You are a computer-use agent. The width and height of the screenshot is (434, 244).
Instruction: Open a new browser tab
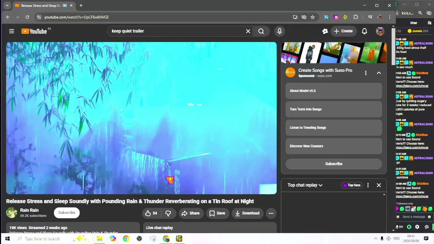(x=81, y=5)
